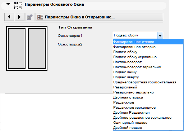Select Раздвижное opening type
Screen dimensions: 184x131
(148, 102)
